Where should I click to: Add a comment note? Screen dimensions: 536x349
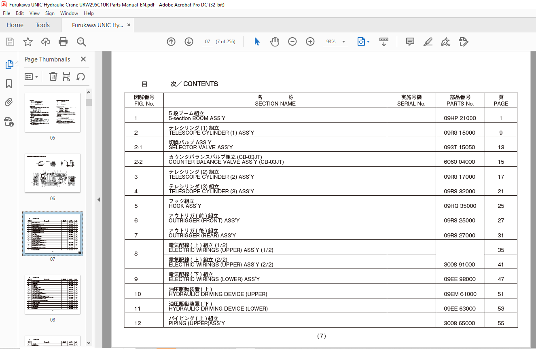(410, 42)
